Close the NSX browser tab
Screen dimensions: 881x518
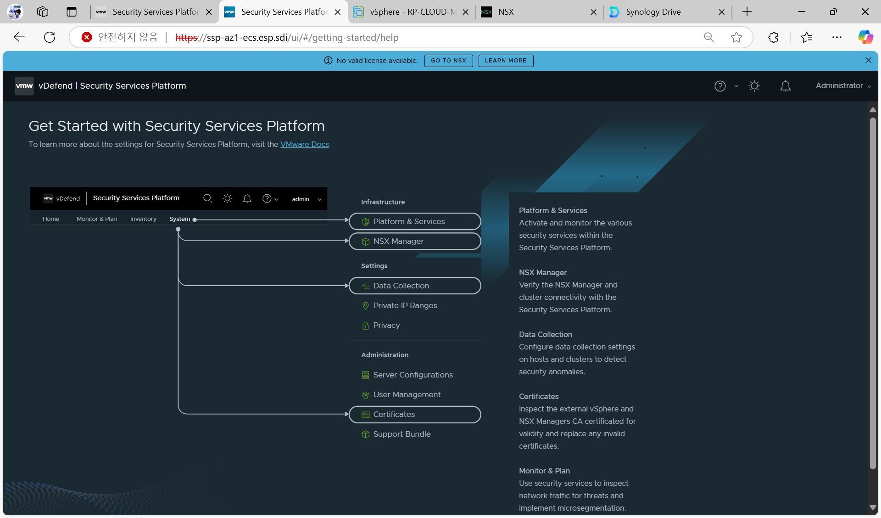593,12
